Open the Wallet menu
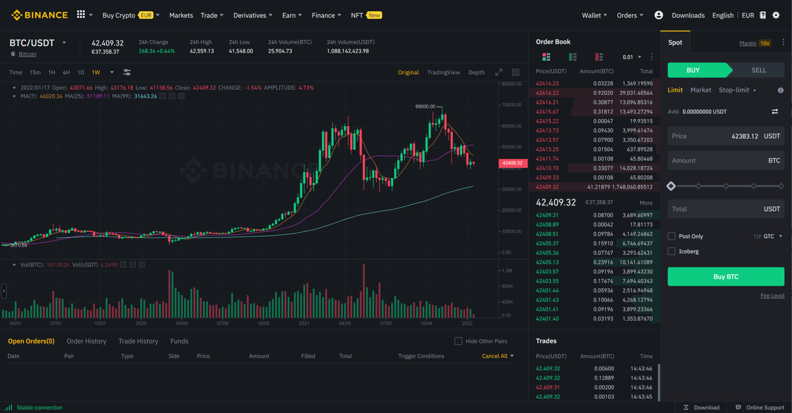Screen dimensions: 792x413 point(594,15)
